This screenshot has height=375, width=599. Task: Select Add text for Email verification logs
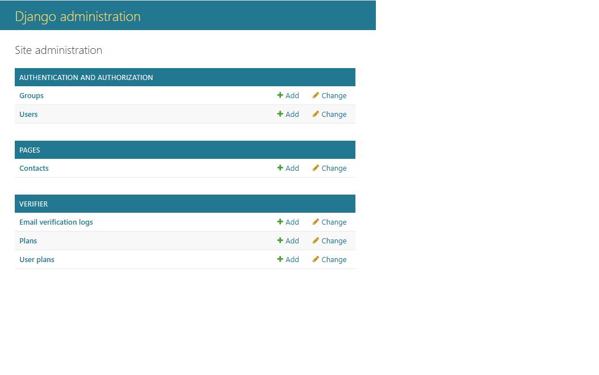292,222
